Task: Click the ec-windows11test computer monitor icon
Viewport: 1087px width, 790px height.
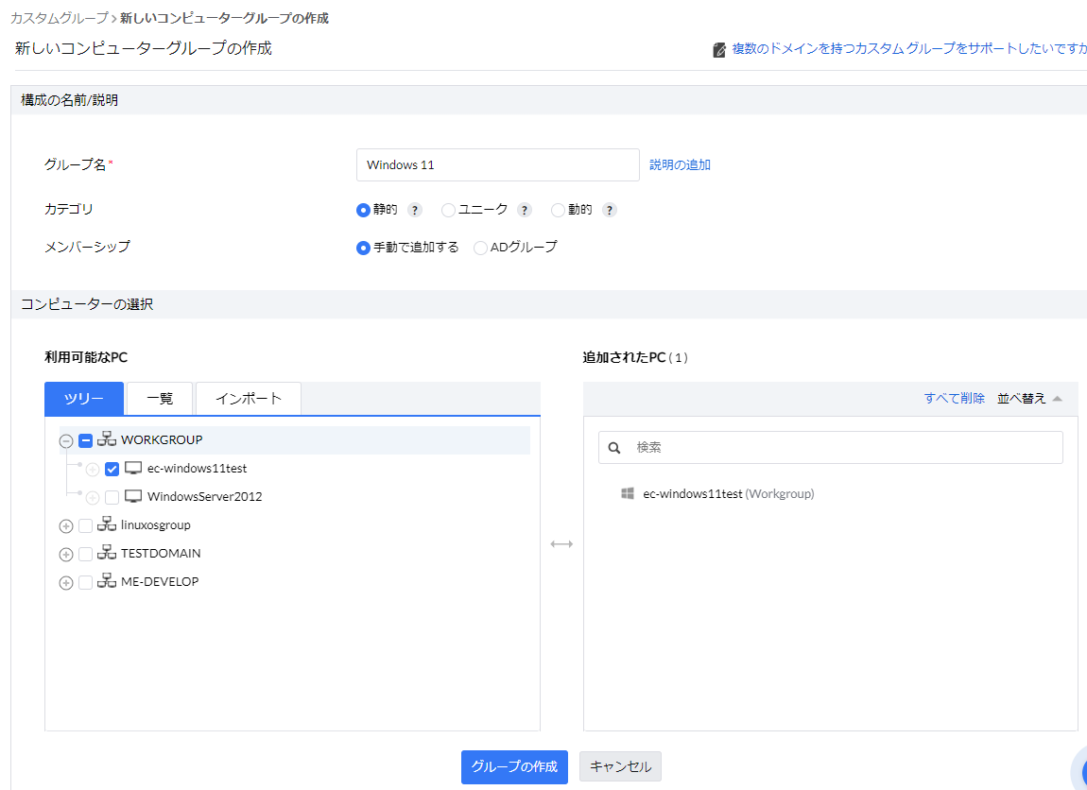Action: coord(133,469)
